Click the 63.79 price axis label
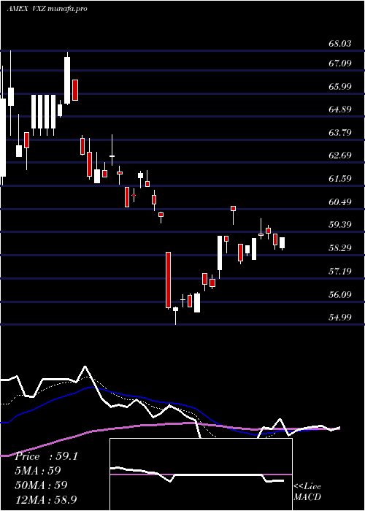The image size is (365, 511). click(340, 132)
